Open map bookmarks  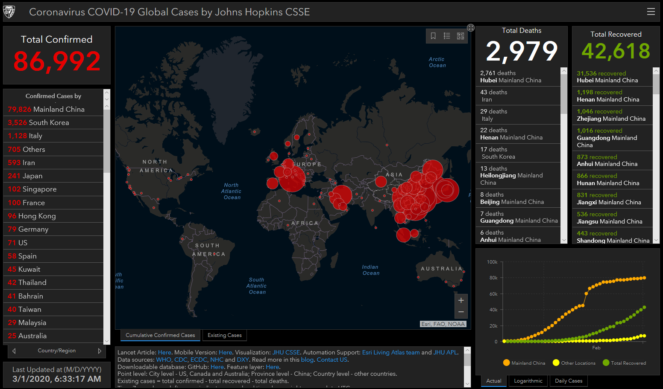click(433, 36)
